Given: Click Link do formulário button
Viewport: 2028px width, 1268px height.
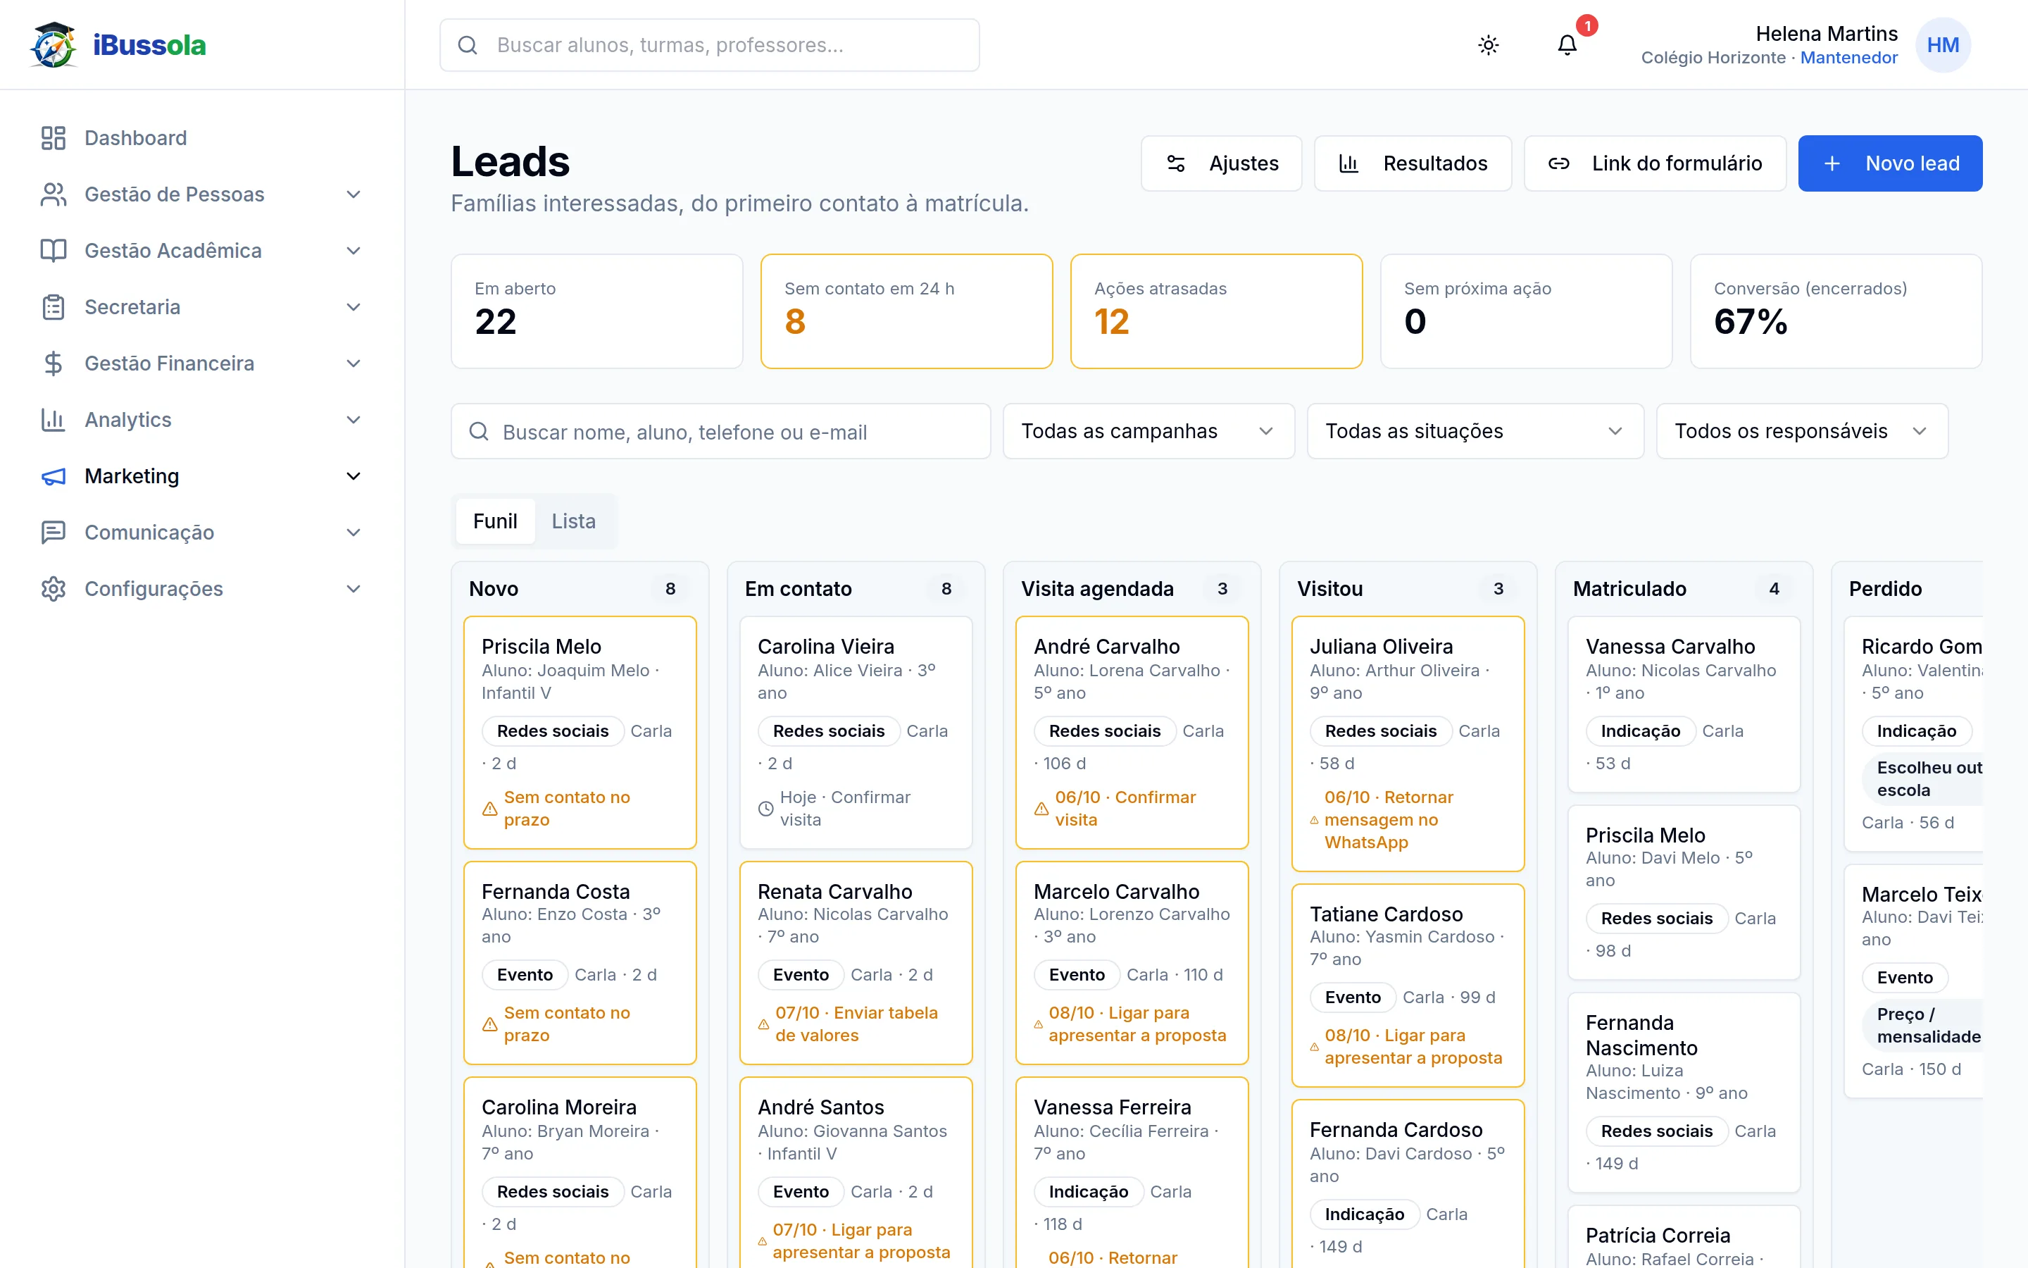Looking at the screenshot, I should [1654, 163].
